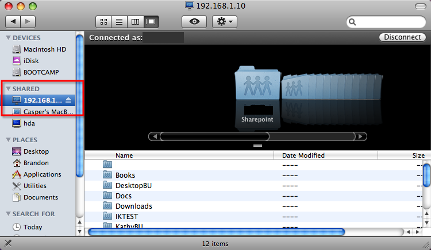This screenshot has width=431, height=250.
Task: Select the unnamed first folder row icon
Action: (107, 165)
